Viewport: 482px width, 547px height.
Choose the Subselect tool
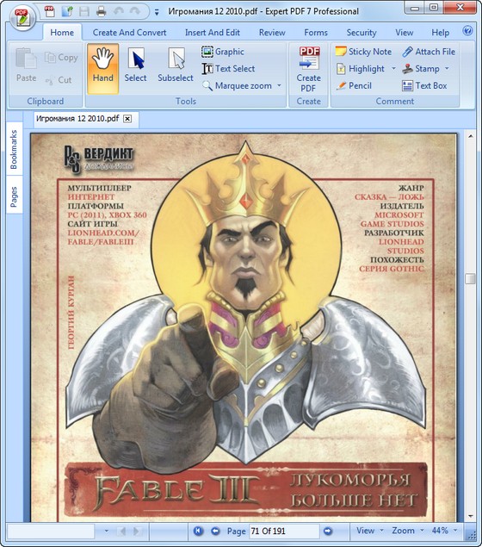(176, 66)
